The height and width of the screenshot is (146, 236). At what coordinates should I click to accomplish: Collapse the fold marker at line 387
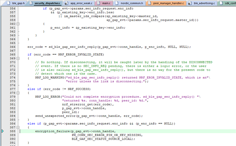(18, 127)
